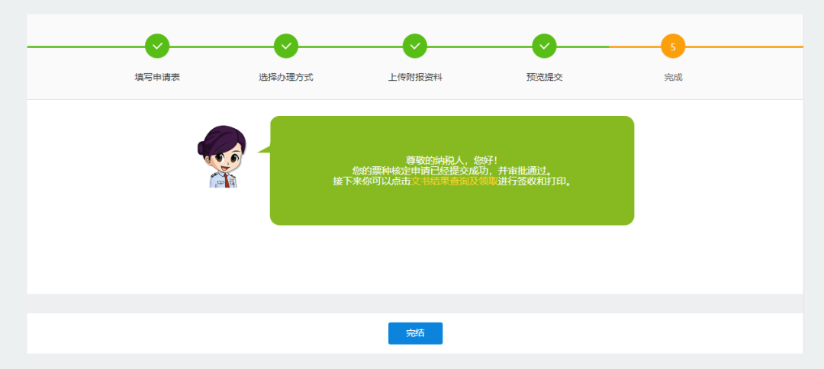This screenshot has height=369, width=824.
Task: Select the 选择办理方式 step label
Action: click(286, 77)
